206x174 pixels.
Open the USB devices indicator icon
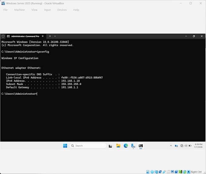(164, 172)
